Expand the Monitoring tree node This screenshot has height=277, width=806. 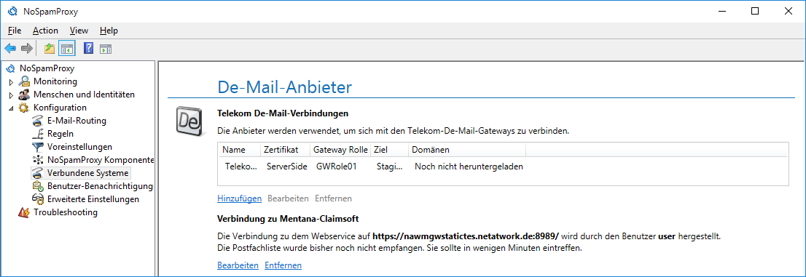coord(12,81)
